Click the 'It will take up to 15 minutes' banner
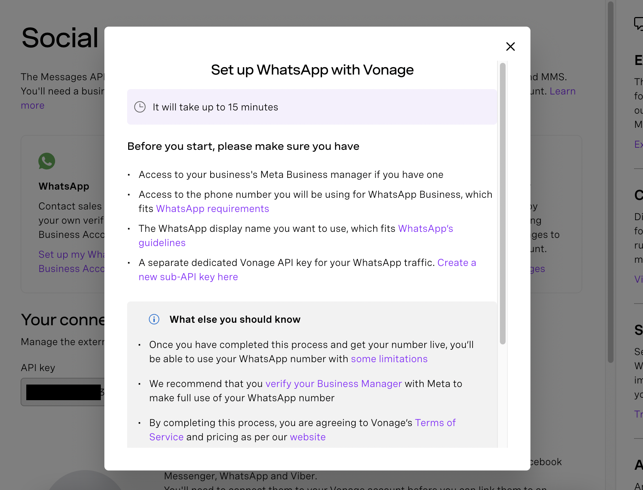Image resolution: width=643 pixels, height=490 pixels. (312, 107)
